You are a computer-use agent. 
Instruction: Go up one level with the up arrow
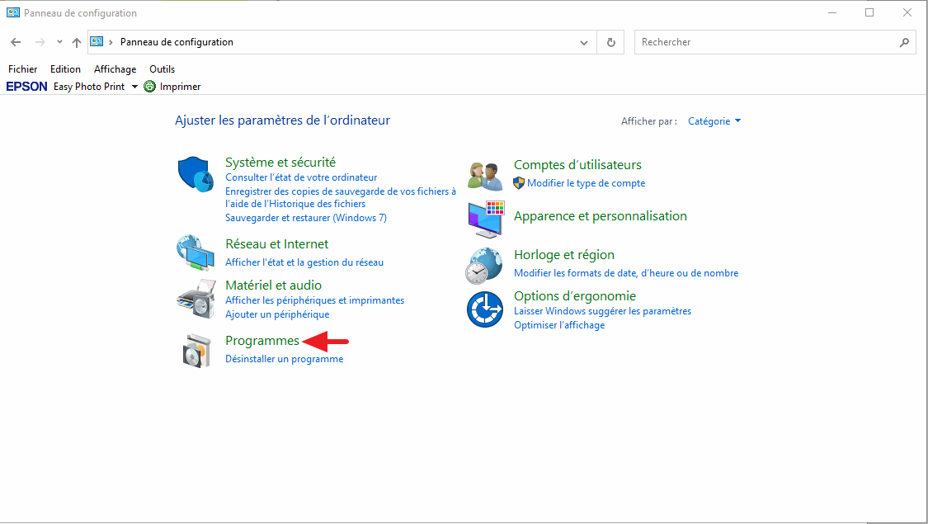pos(77,42)
